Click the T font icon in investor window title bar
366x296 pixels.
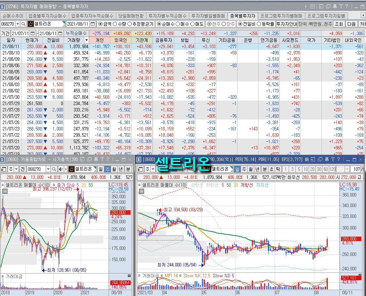point(341,6)
